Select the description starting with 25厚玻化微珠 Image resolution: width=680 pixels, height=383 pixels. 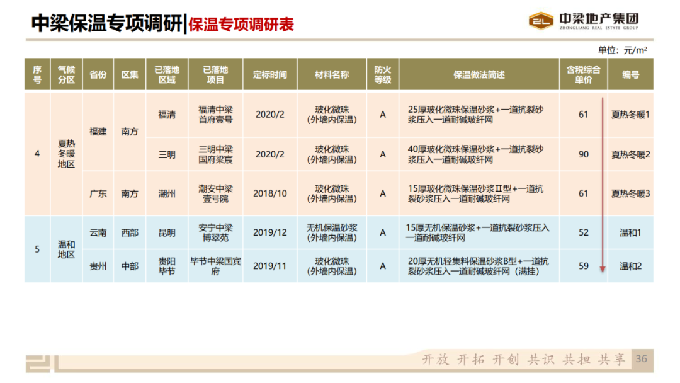coord(479,115)
